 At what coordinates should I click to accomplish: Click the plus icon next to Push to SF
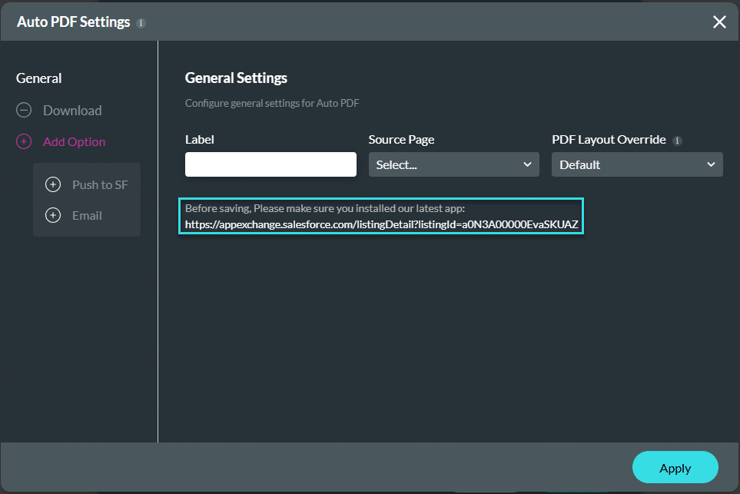(53, 184)
